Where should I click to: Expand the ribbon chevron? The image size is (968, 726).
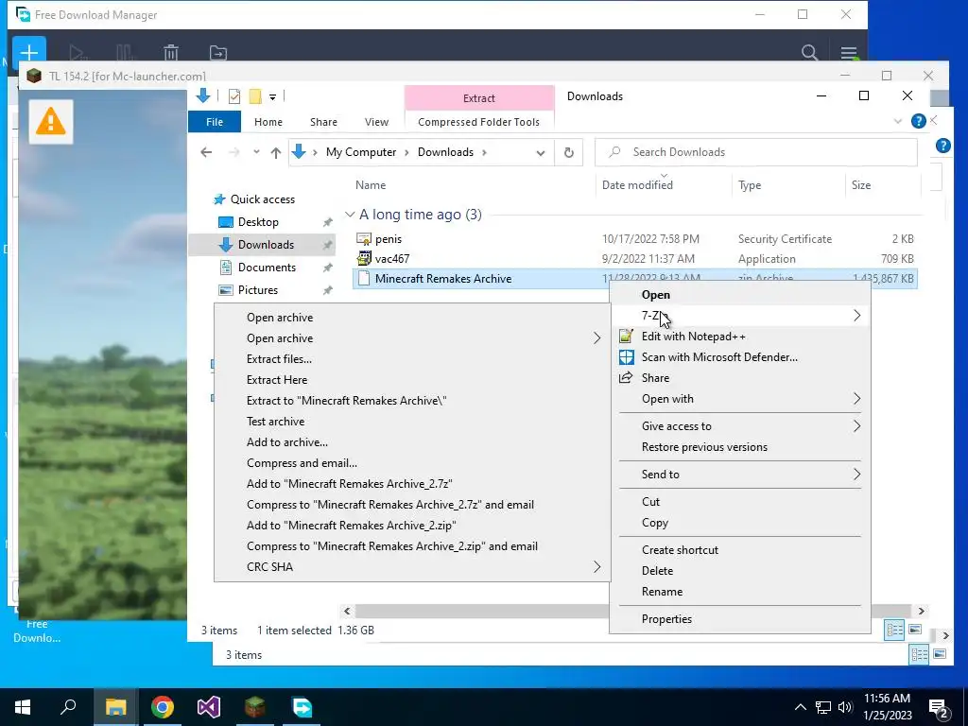(x=898, y=121)
